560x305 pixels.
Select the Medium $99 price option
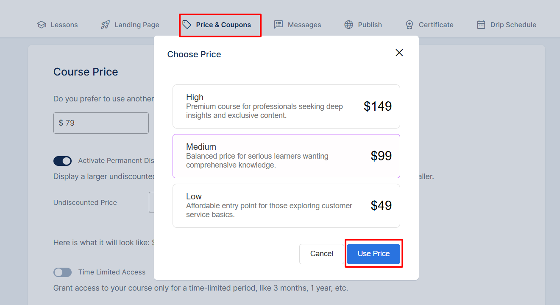(x=286, y=156)
